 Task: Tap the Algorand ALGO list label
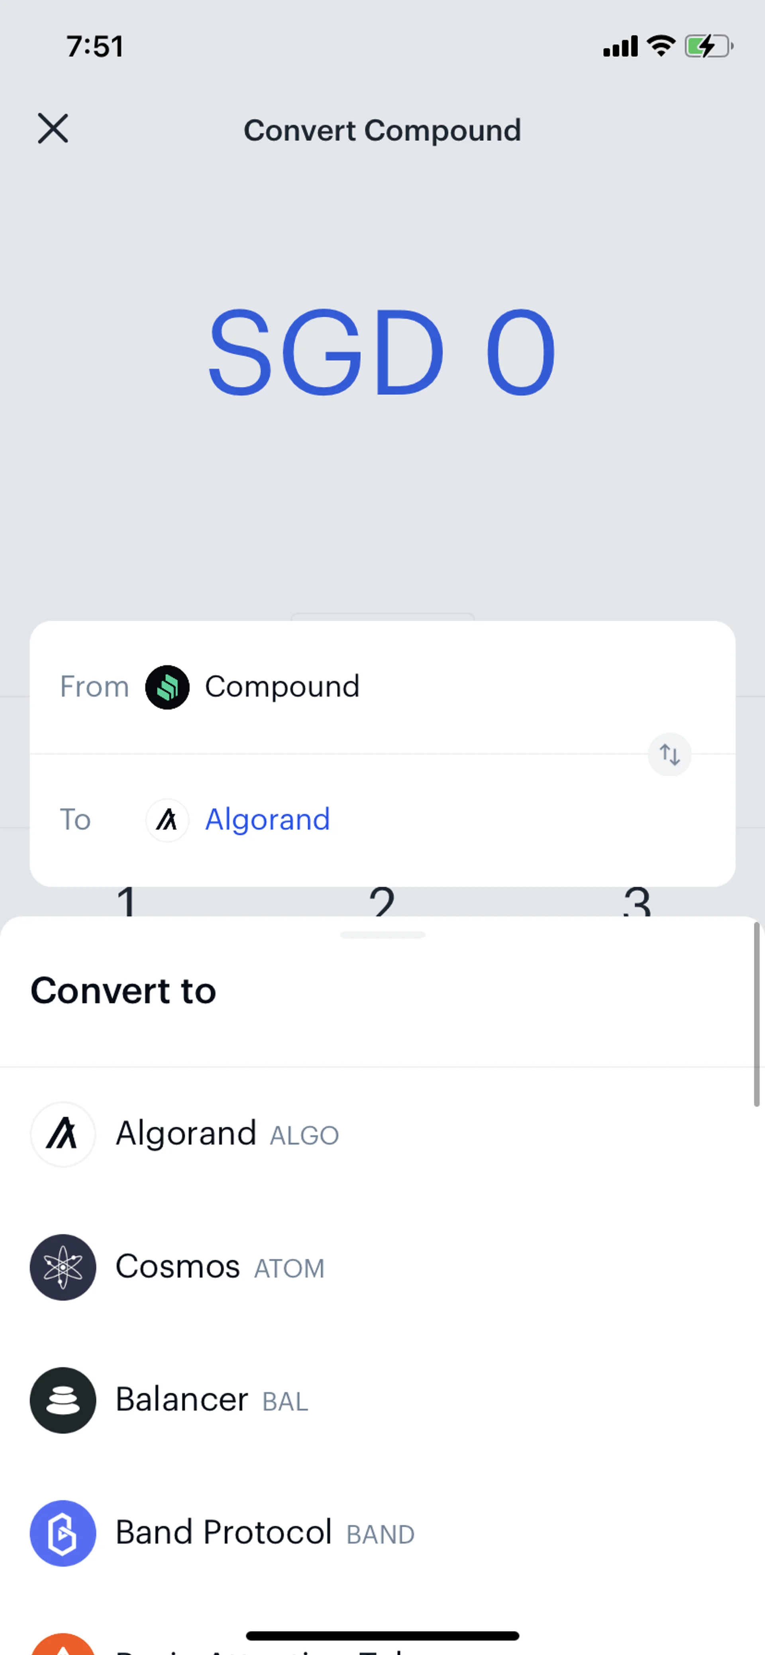227,1134
